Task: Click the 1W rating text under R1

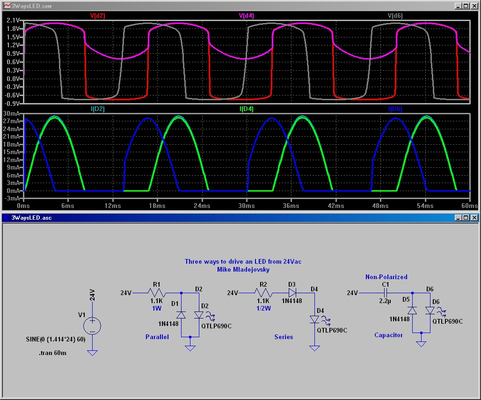Action: pyautogui.click(x=156, y=308)
